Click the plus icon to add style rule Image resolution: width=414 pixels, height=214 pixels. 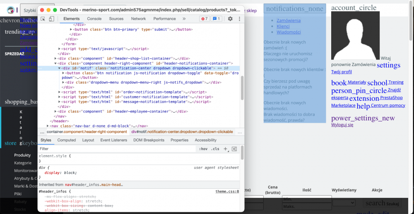(x=226, y=149)
